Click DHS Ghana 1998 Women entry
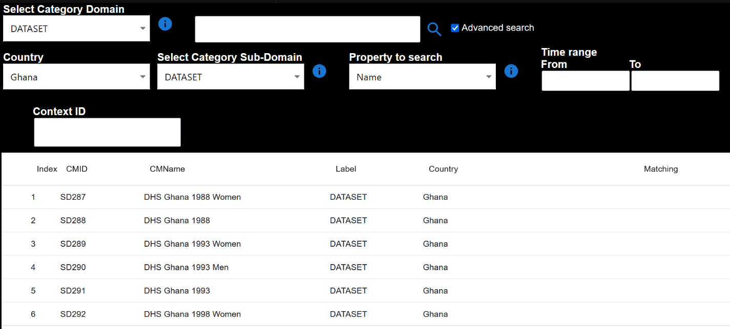730x329 pixels. pyautogui.click(x=192, y=314)
